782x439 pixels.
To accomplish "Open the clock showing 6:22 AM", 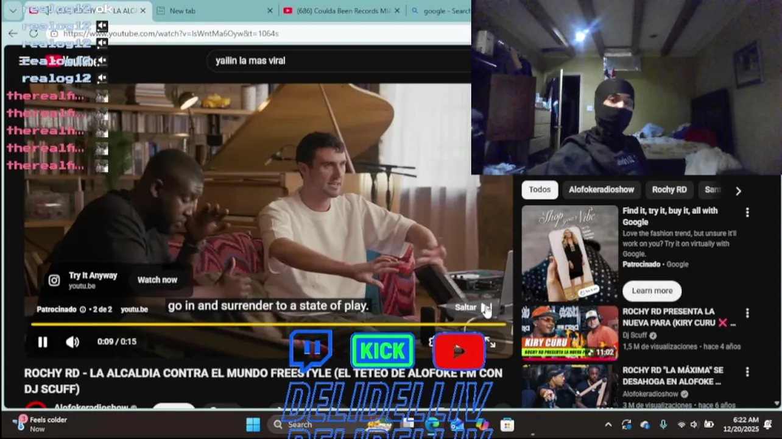I will 741,424.
